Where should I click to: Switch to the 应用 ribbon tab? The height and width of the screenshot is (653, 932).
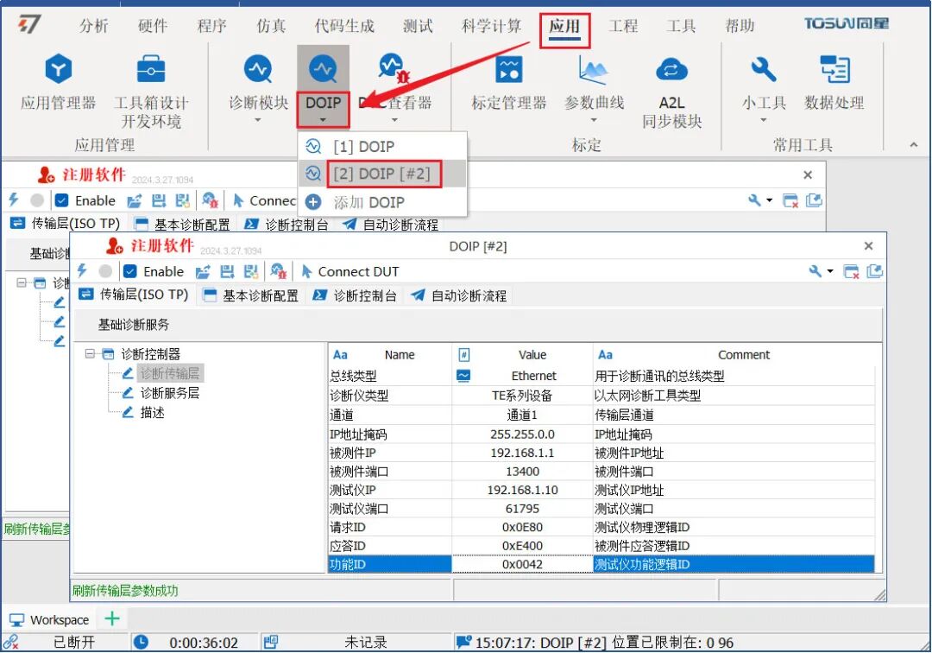point(564,26)
